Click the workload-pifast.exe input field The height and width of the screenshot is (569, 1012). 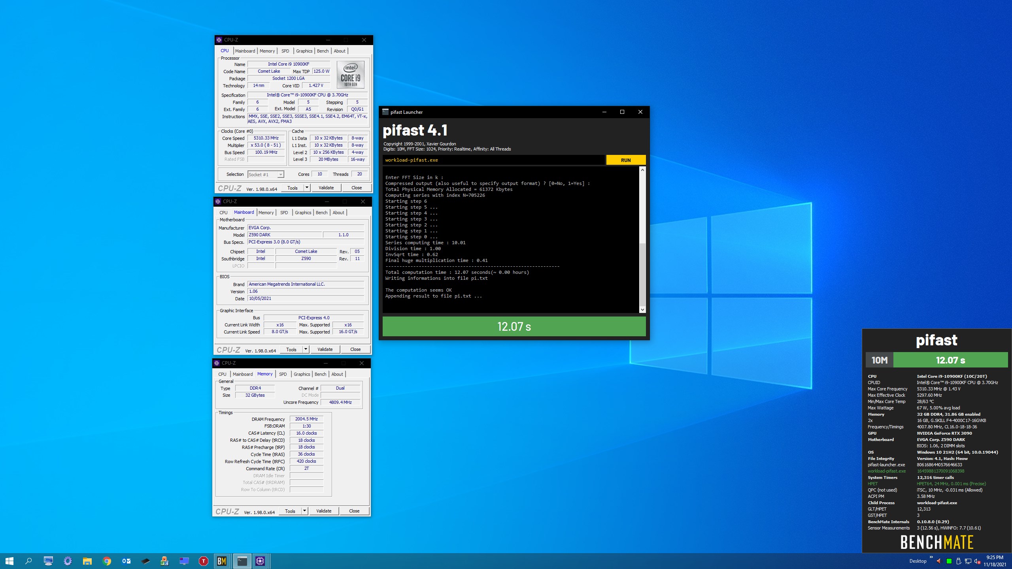[493, 160]
